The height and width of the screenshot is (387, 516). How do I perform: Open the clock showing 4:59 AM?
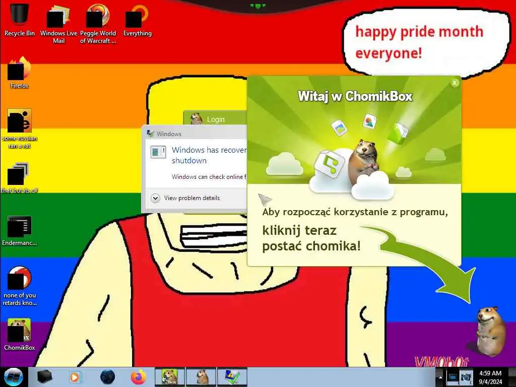click(490, 377)
